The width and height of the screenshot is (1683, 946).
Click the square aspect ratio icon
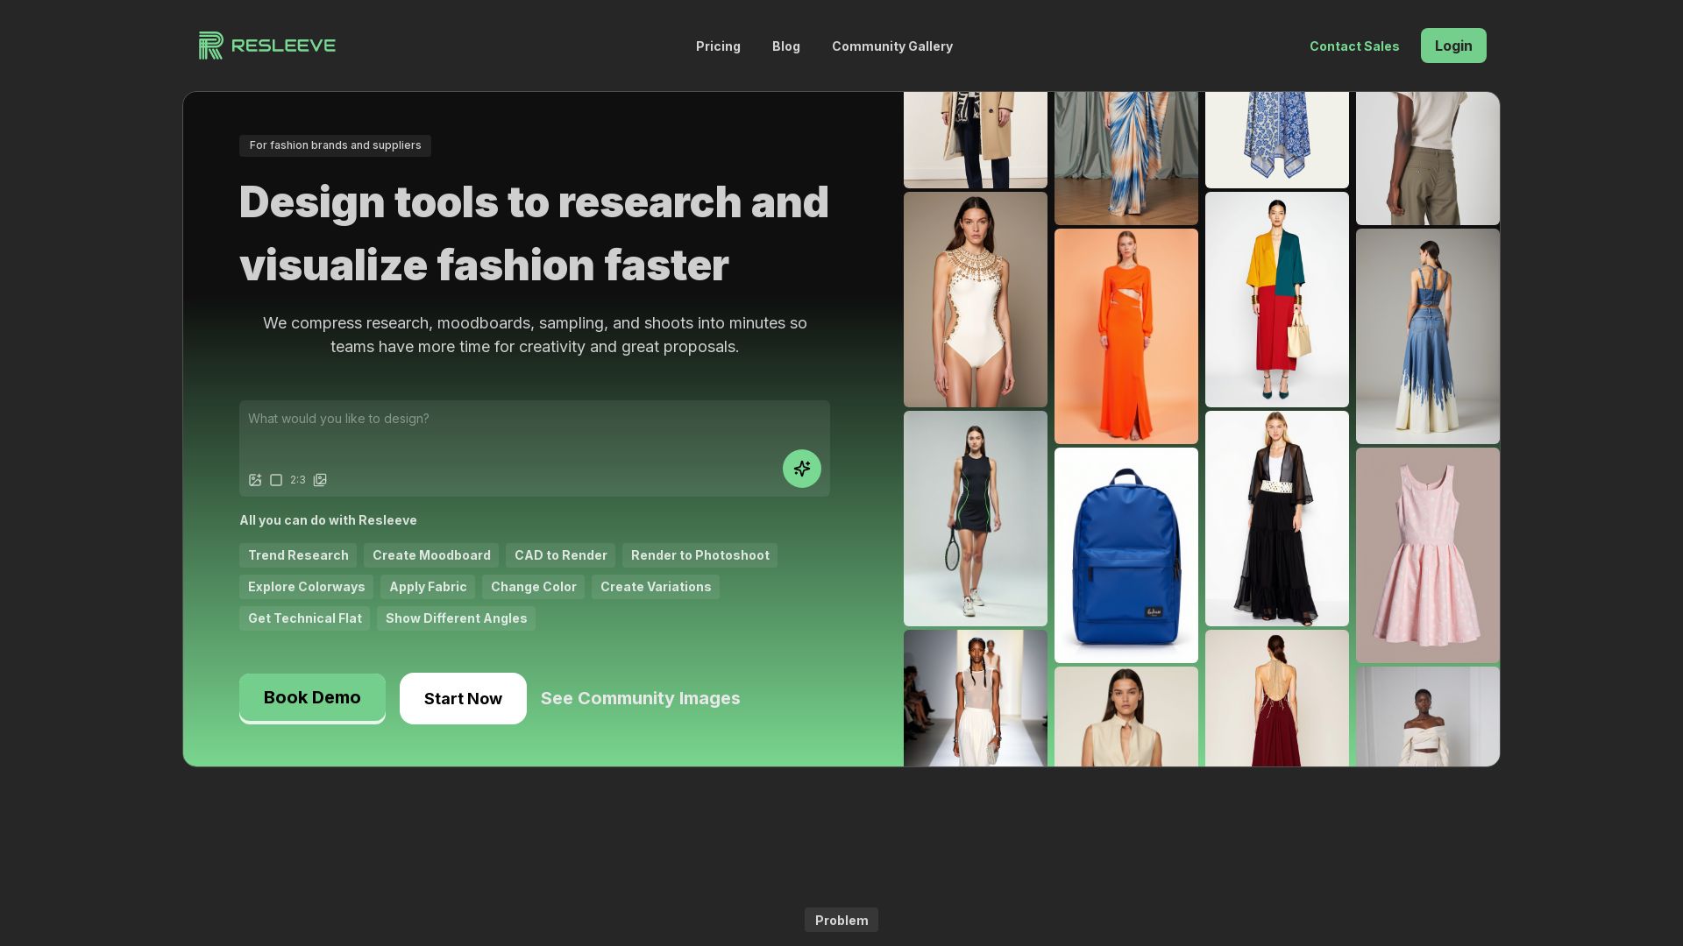(x=276, y=480)
